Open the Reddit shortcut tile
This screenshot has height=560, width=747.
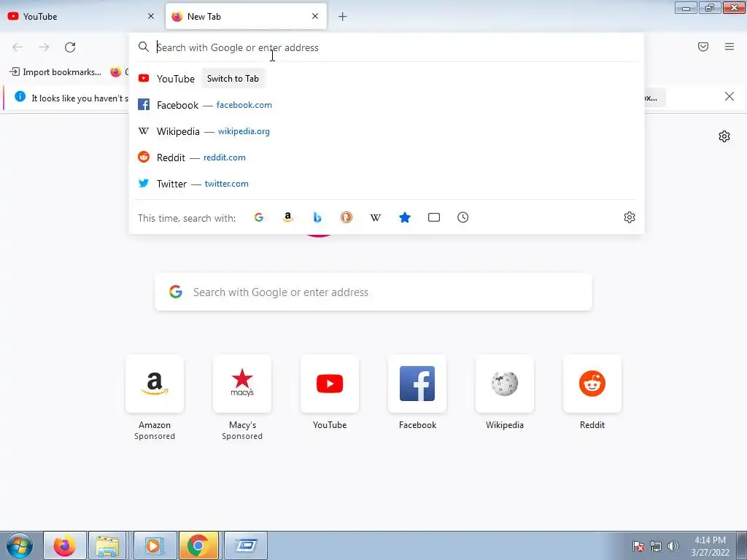pyautogui.click(x=592, y=384)
